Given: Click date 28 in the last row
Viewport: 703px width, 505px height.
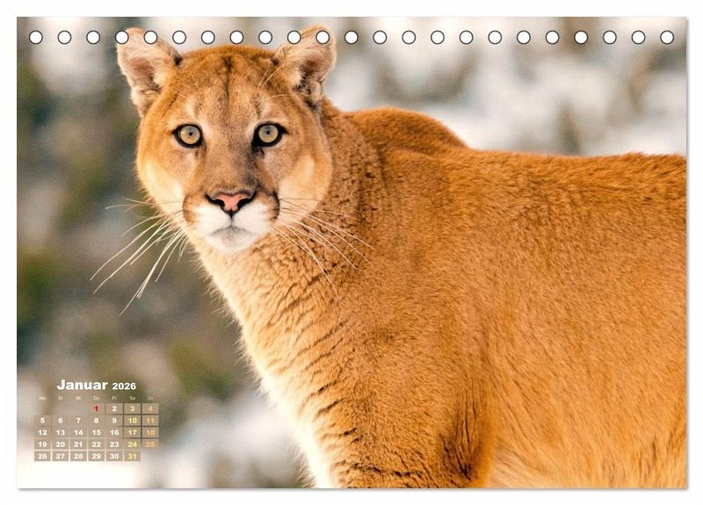Looking at the screenshot, I should tap(78, 456).
